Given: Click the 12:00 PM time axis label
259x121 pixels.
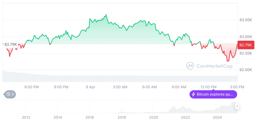Looking at the screenshot, I should tap(209, 87).
